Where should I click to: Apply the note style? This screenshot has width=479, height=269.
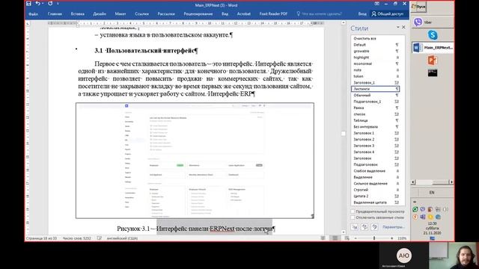coord(375,70)
